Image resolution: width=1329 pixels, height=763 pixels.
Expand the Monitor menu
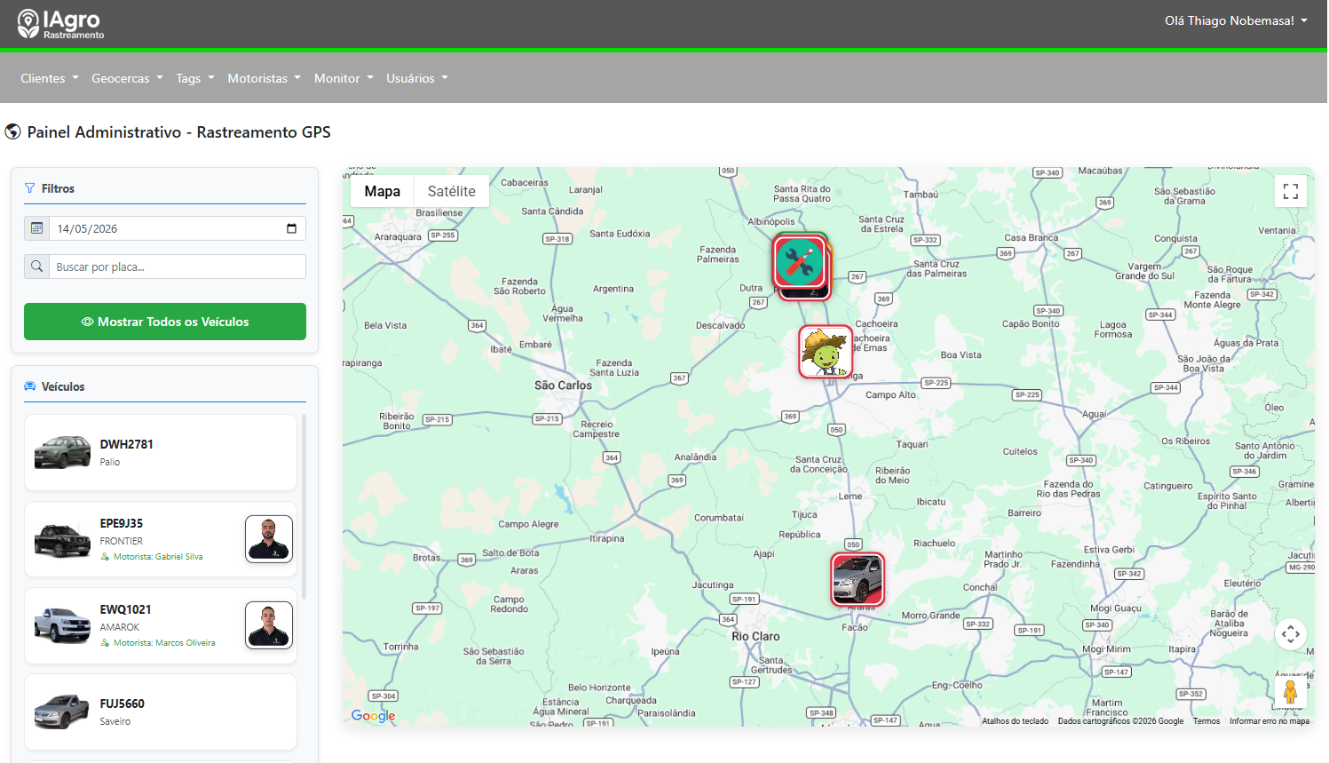(344, 78)
